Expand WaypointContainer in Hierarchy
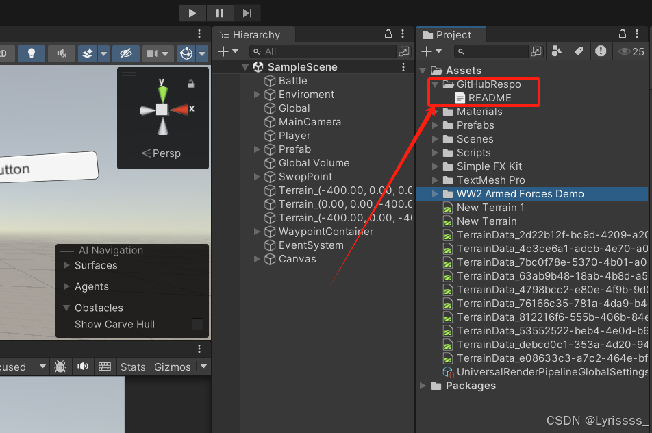Image resolution: width=652 pixels, height=433 pixels. click(x=257, y=232)
